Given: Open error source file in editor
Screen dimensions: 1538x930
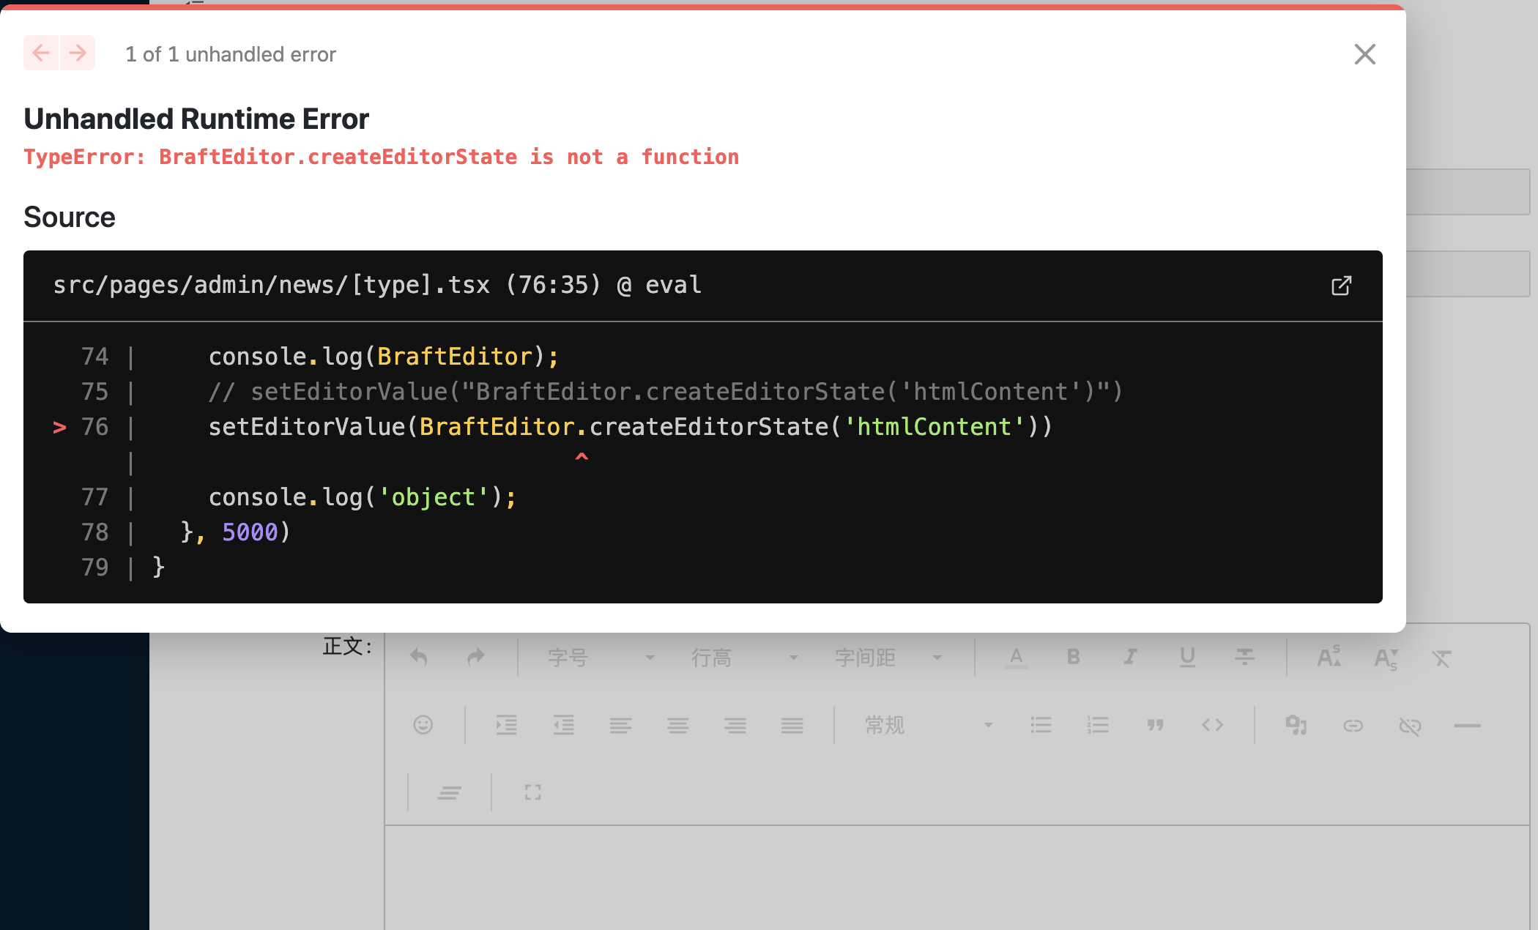Looking at the screenshot, I should coord(1341,286).
